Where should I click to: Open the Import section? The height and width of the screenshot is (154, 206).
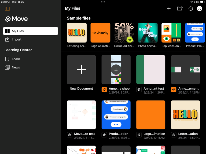pyautogui.click(x=31, y=39)
